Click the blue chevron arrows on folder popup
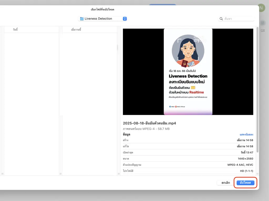The width and height of the screenshot is (269, 201). click(125, 19)
